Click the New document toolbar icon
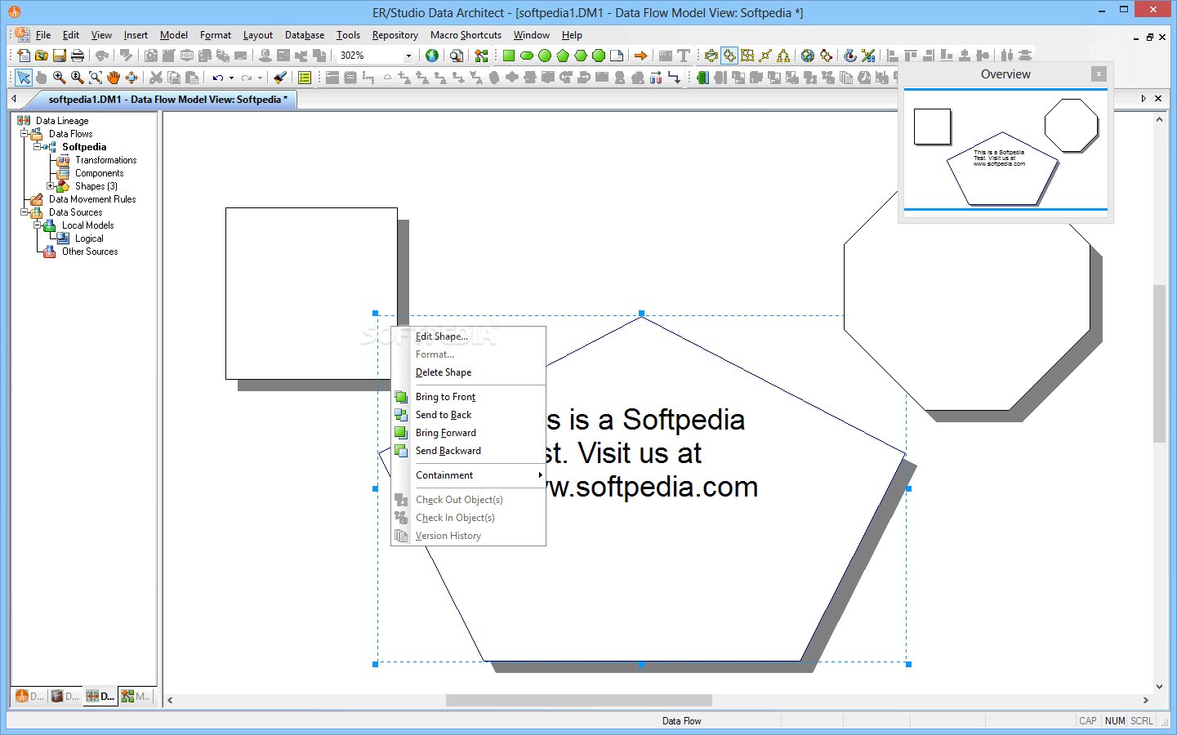This screenshot has width=1177, height=735. point(24,56)
